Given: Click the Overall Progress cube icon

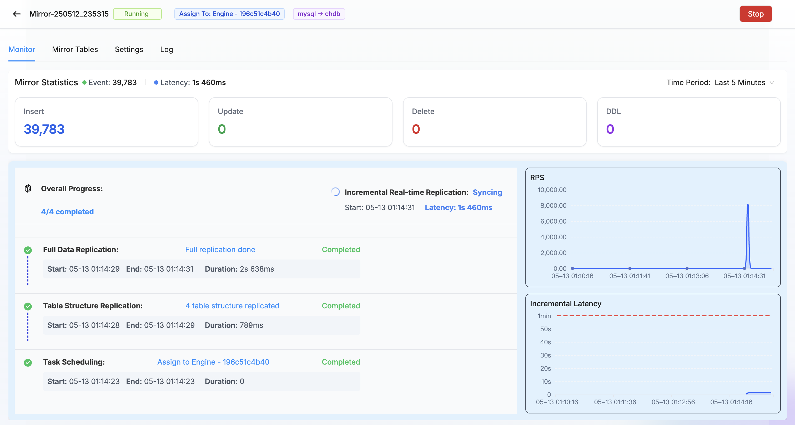Looking at the screenshot, I should coord(28,188).
